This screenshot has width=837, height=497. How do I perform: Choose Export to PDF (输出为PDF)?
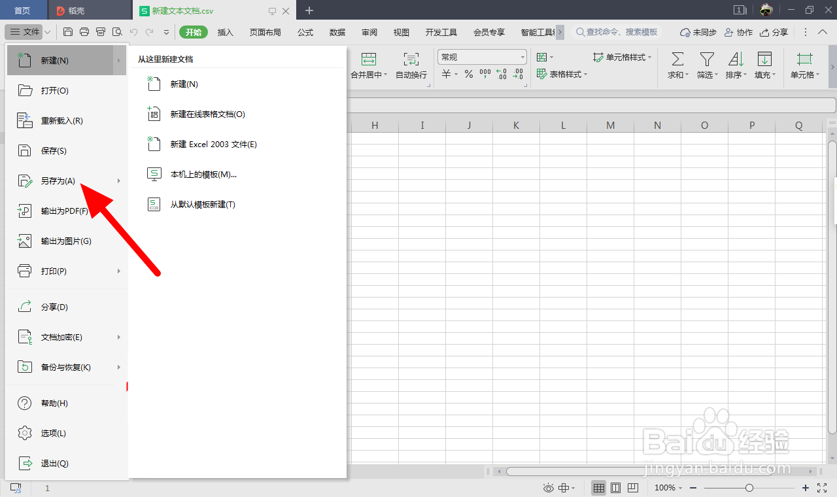65,211
